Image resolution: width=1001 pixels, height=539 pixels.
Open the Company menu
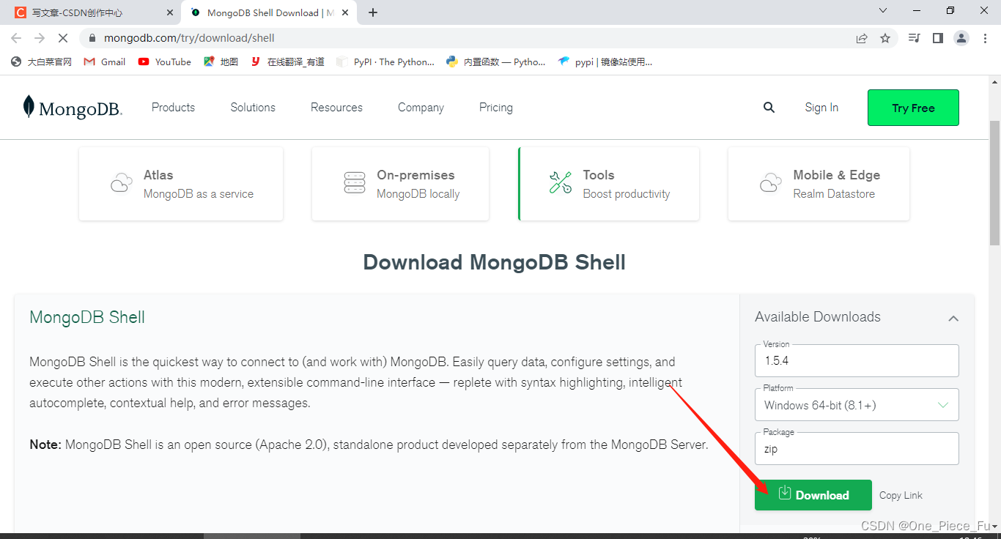point(421,108)
